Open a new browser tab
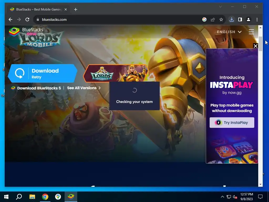The width and height of the screenshot is (269, 202). pyautogui.click(x=76, y=9)
